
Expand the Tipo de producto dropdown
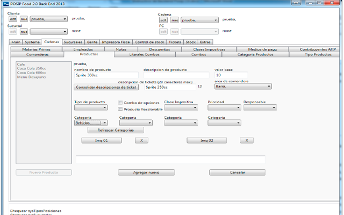(93, 107)
